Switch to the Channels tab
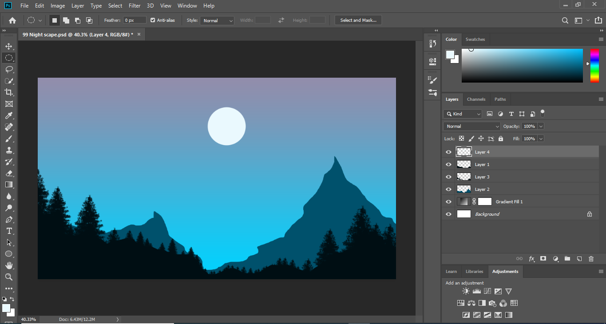This screenshot has width=606, height=324. [476, 99]
